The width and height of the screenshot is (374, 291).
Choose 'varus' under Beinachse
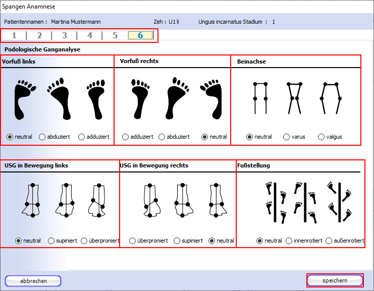tap(287, 137)
